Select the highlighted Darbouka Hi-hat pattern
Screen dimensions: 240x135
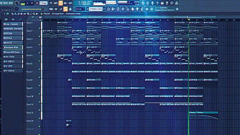point(13,47)
